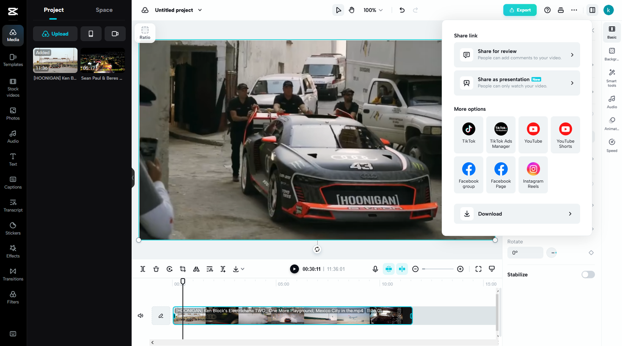Click the keyboard shortcuts icon at sidebar bottom
622x346 pixels.
(13, 334)
